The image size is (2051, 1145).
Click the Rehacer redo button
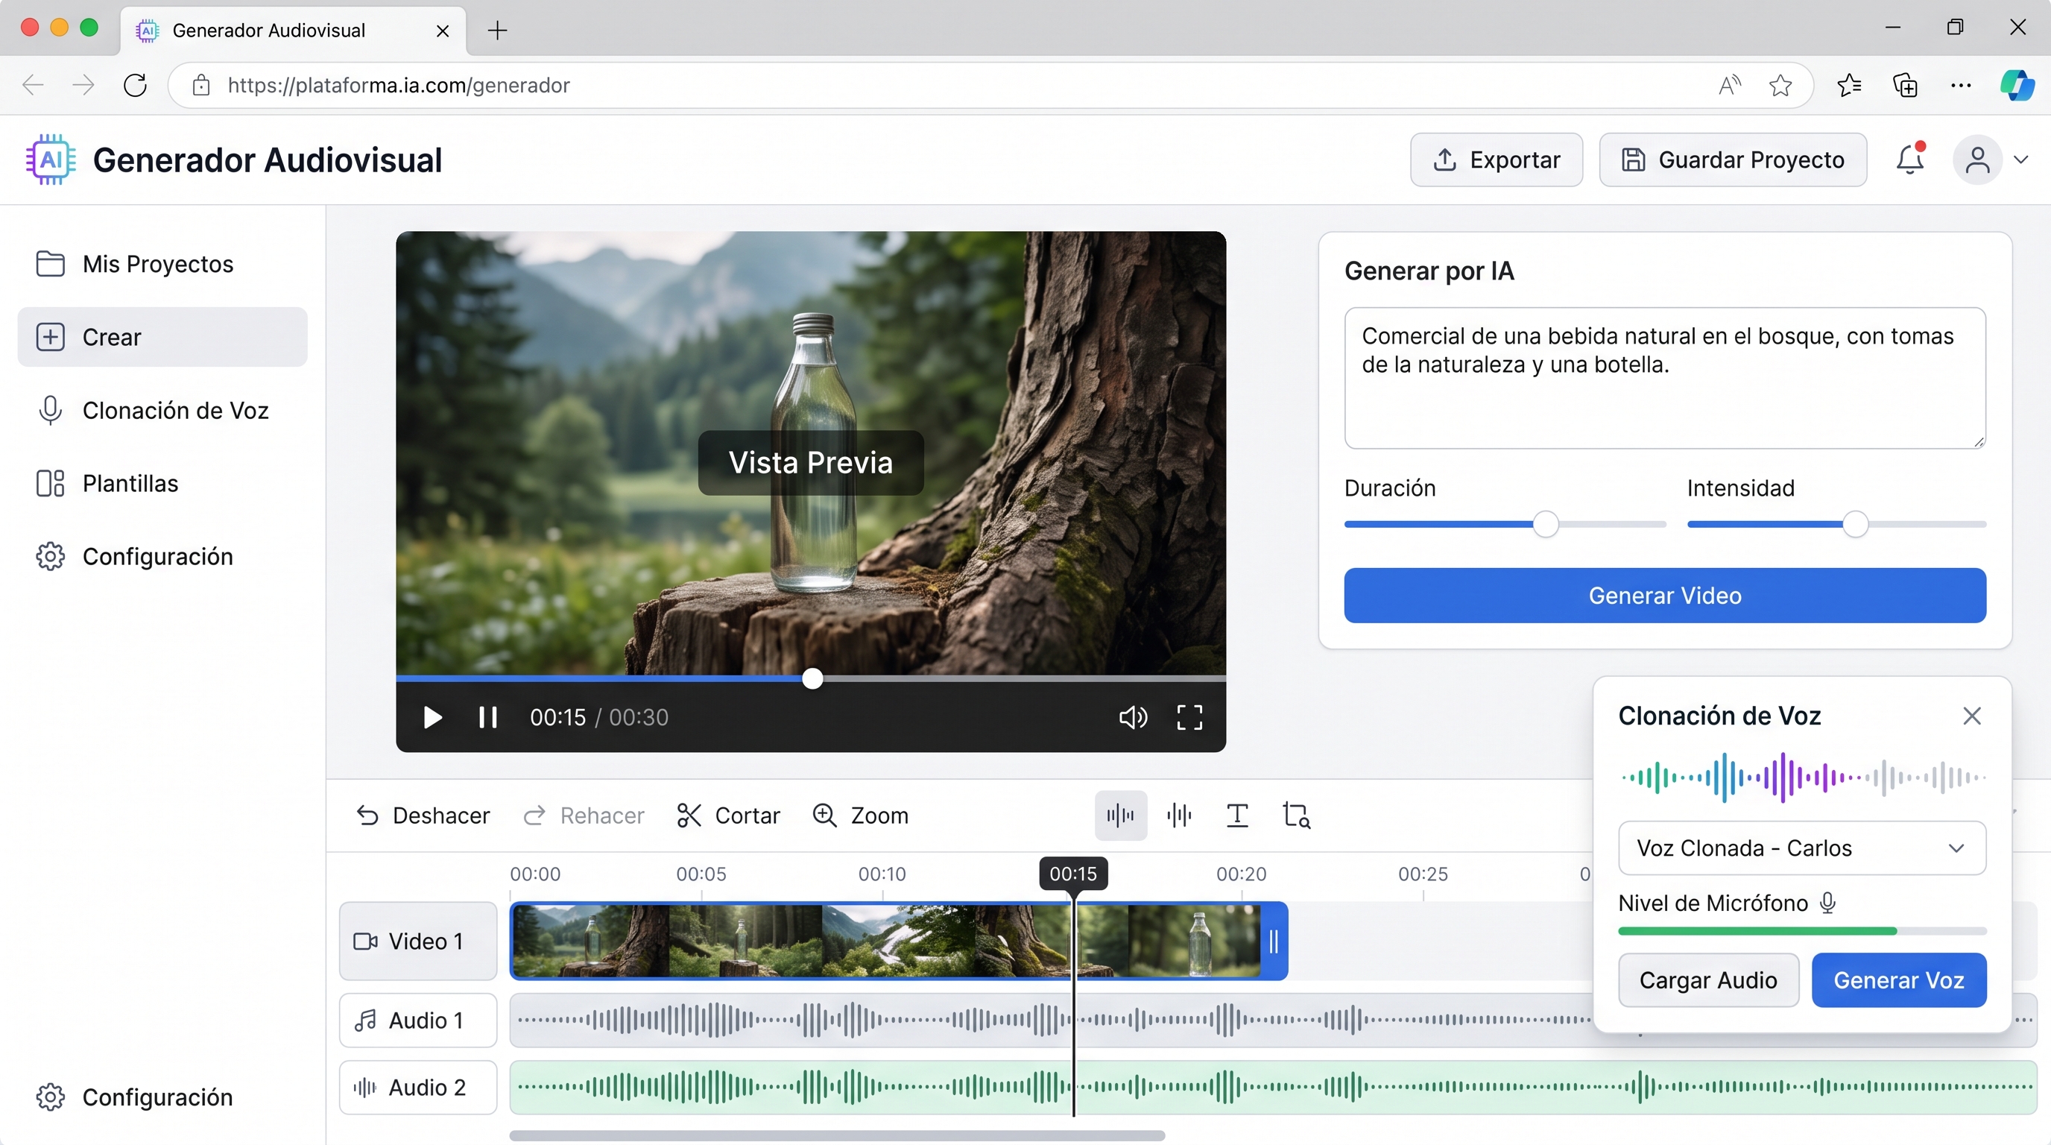tap(584, 816)
